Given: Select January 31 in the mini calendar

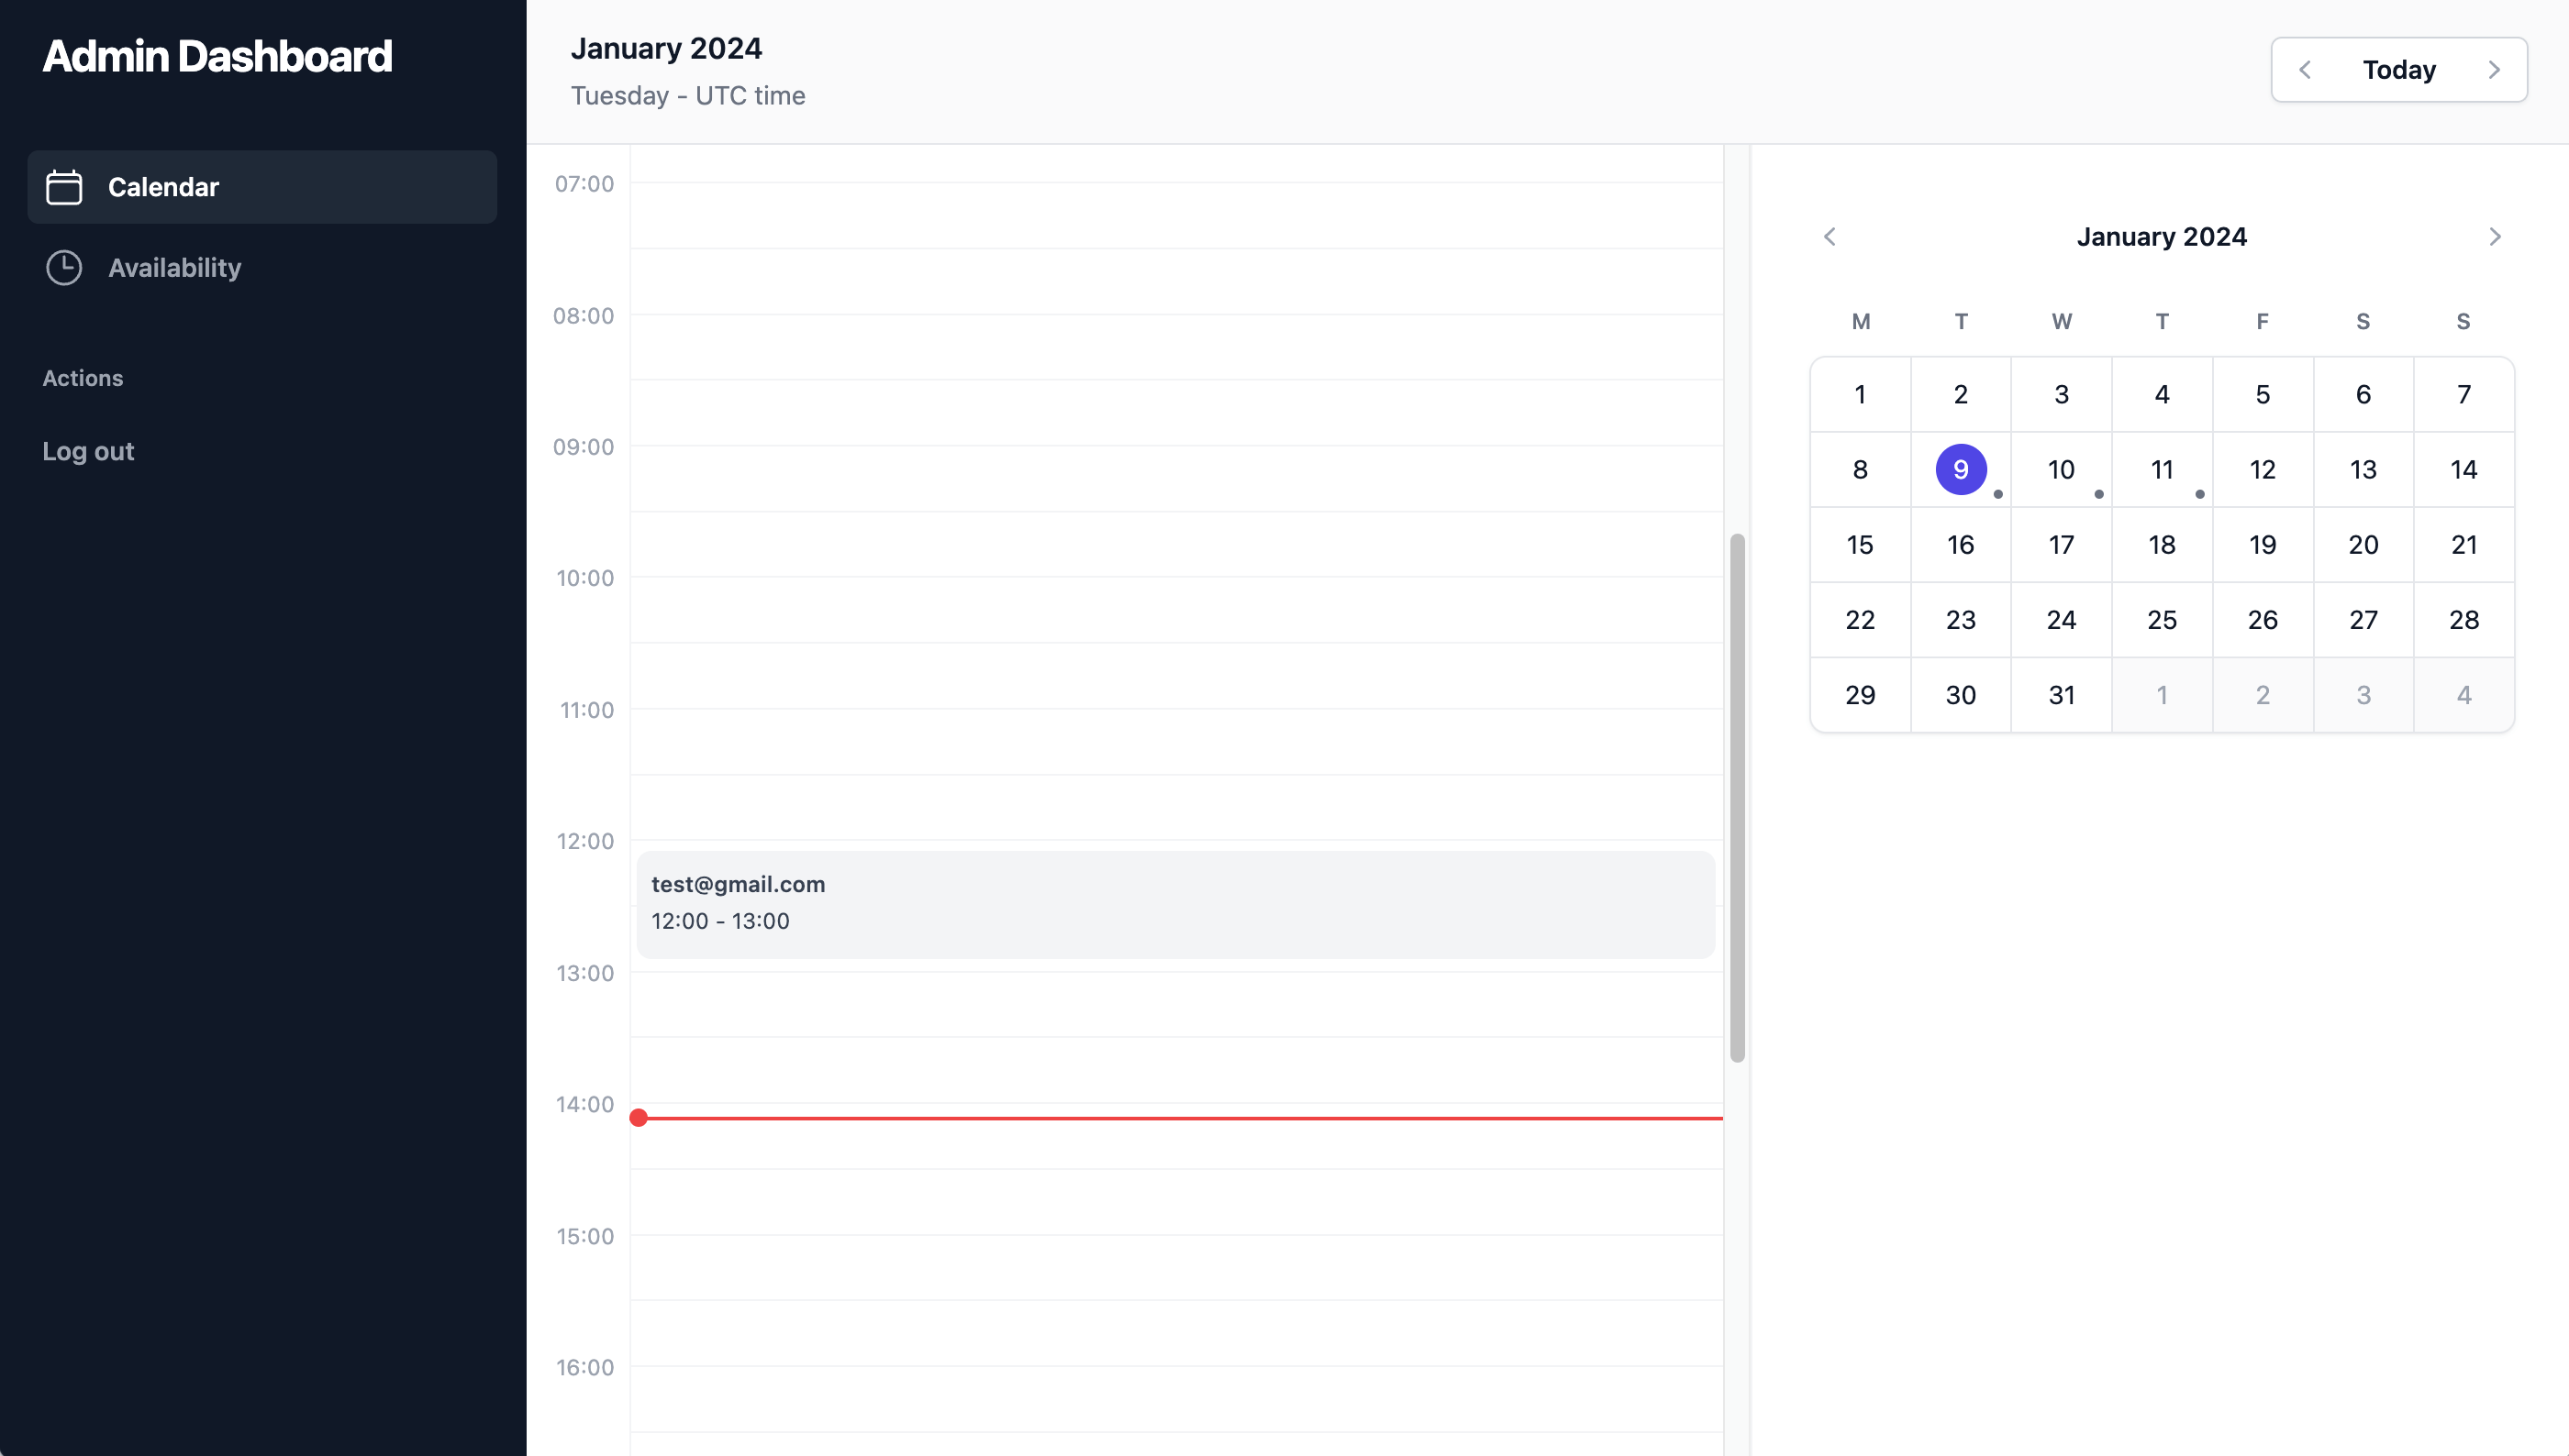Looking at the screenshot, I should (2061, 694).
